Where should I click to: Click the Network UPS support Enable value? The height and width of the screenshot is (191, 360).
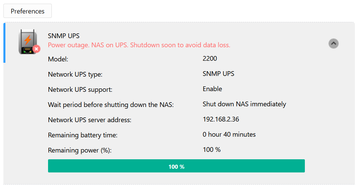tap(212, 89)
